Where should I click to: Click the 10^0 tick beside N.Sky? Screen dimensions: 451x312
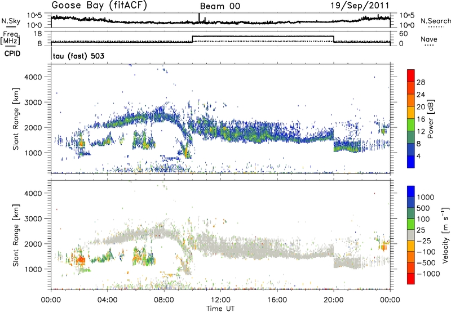click(x=34, y=25)
